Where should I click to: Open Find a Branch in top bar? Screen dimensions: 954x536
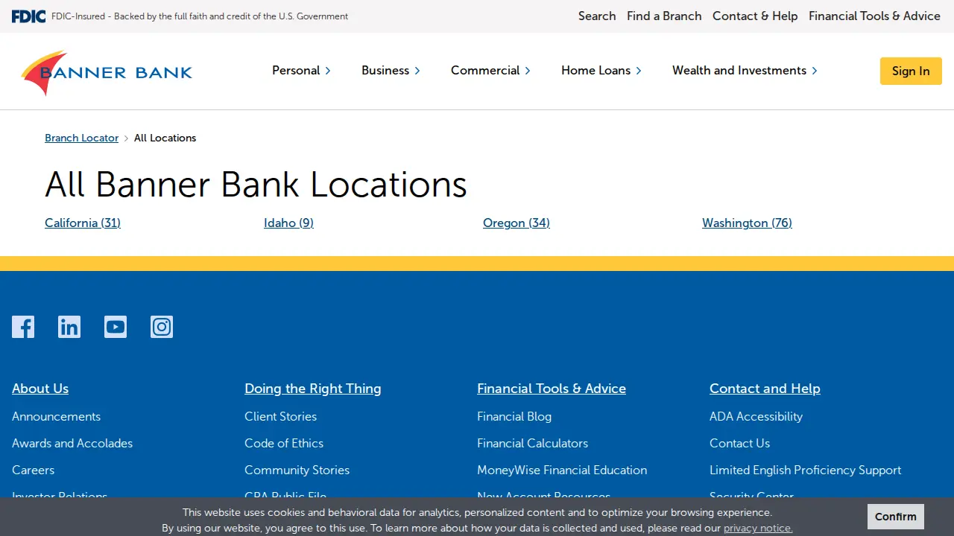664,16
